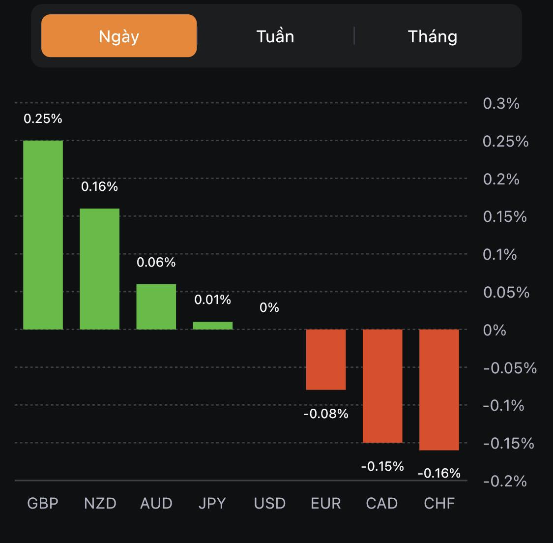Switch to the Tháng tab
The image size is (553, 543).
click(x=433, y=36)
